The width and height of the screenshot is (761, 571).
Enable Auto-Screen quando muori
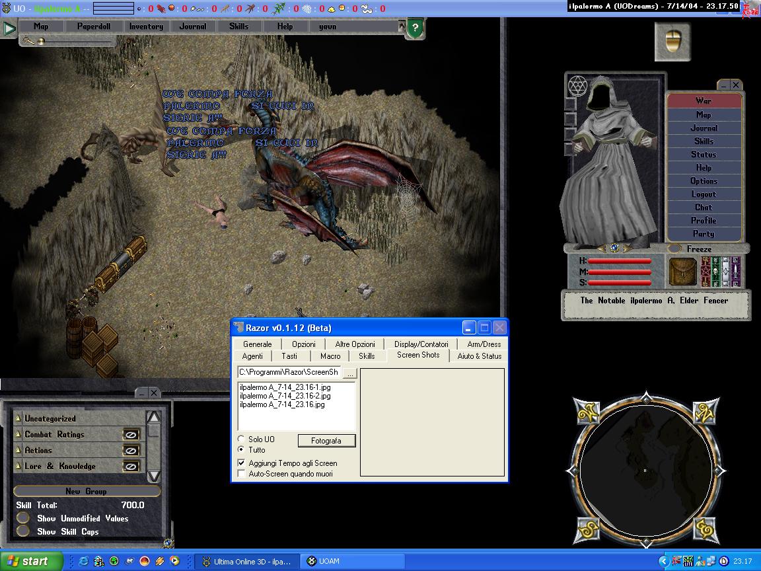tap(241, 473)
